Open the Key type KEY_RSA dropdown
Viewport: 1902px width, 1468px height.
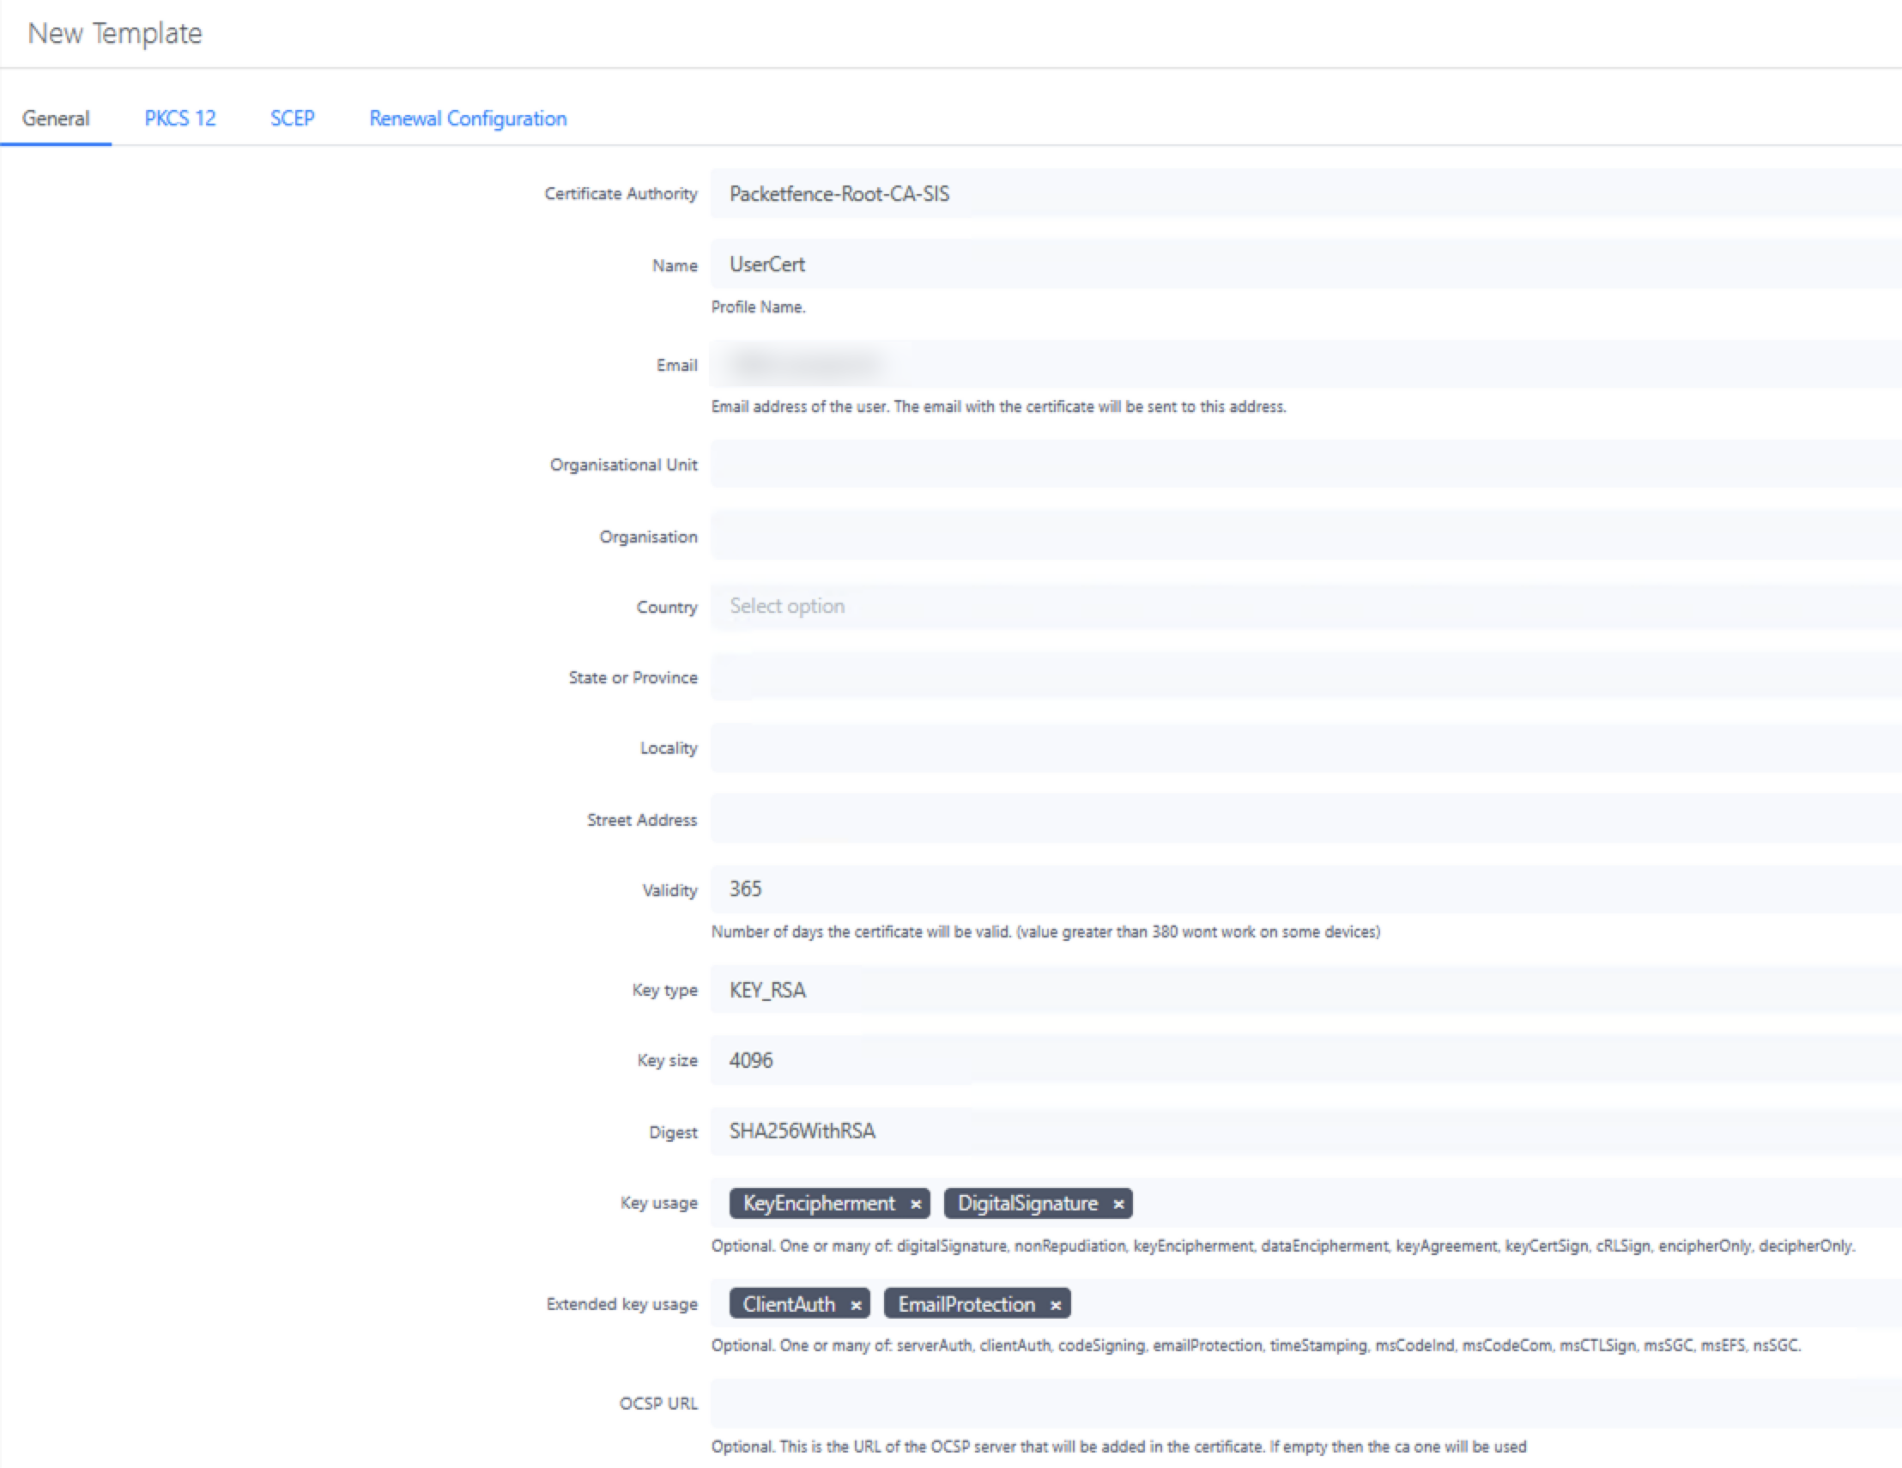[x=1305, y=990]
